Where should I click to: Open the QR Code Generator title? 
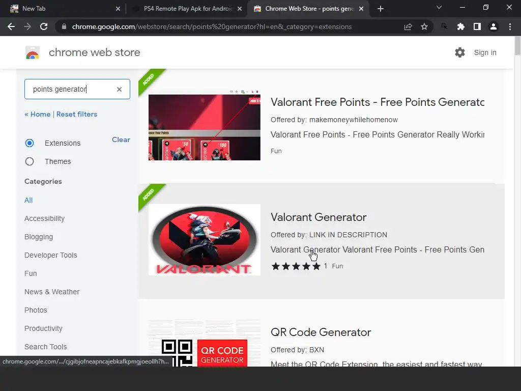(x=321, y=332)
